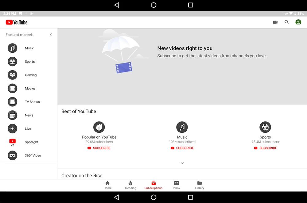Click the 108M subscribers text
Image resolution: width=307 pixels, height=203 pixels.
pos(182,142)
